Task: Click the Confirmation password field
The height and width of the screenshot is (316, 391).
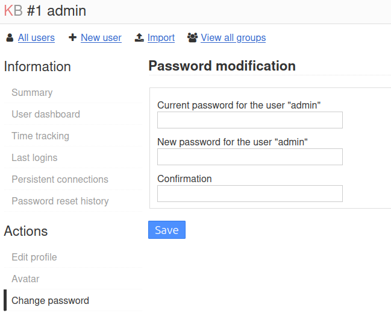Action: point(249,194)
